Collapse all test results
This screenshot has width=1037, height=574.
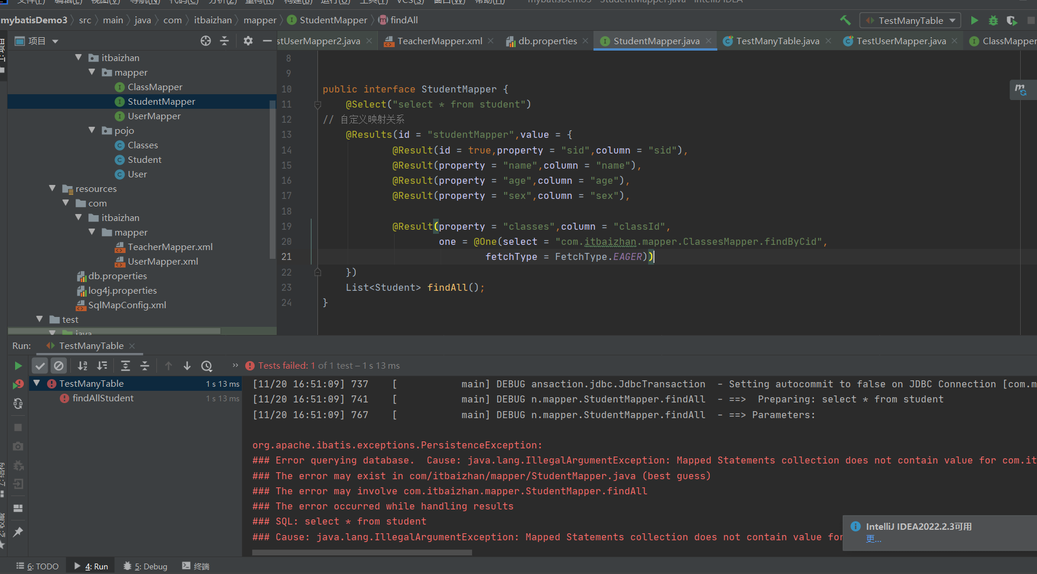tap(145, 366)
